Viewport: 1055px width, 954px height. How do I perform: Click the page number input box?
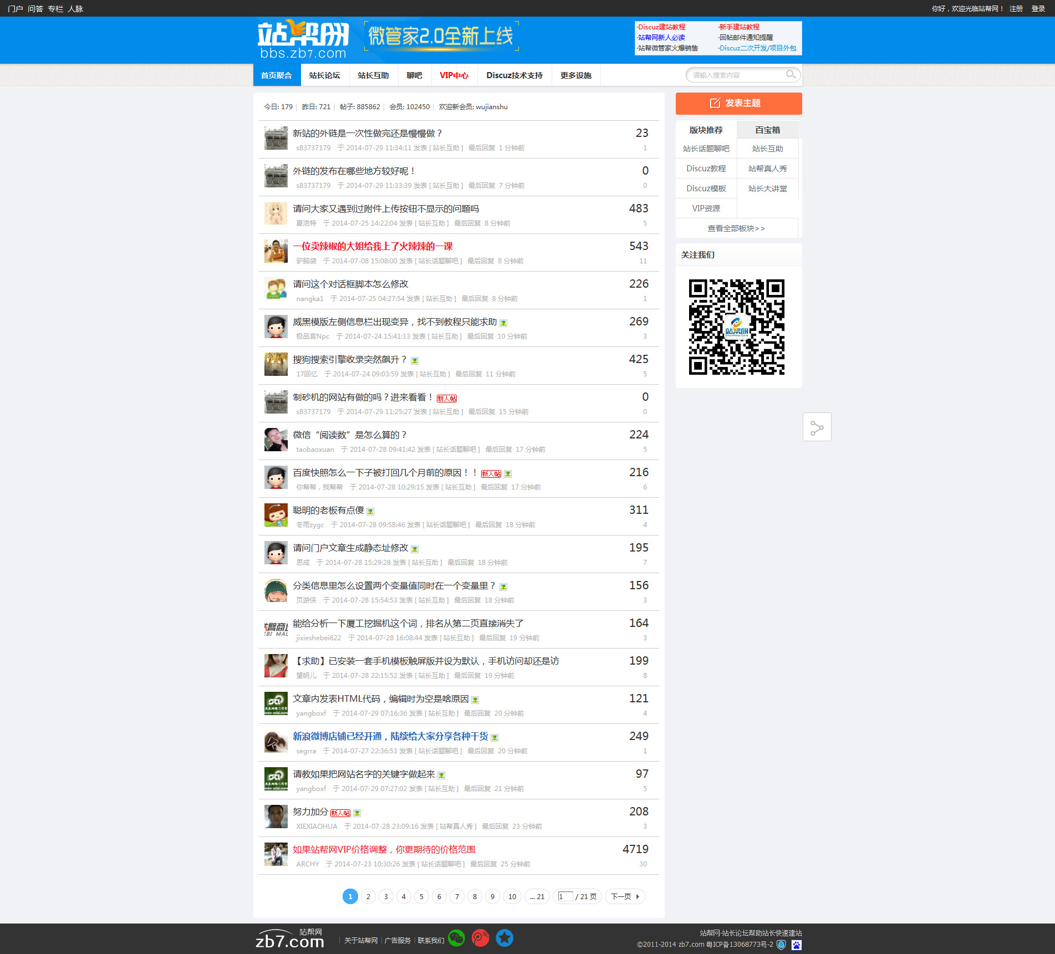point(565,896)
